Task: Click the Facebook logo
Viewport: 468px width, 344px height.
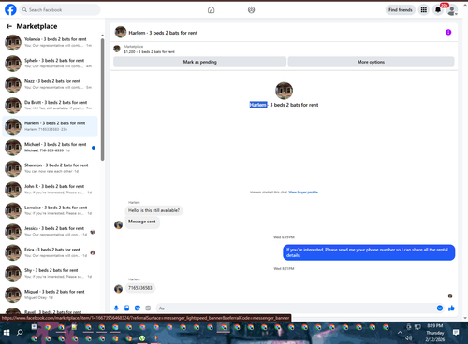Action: pos(10,10)
